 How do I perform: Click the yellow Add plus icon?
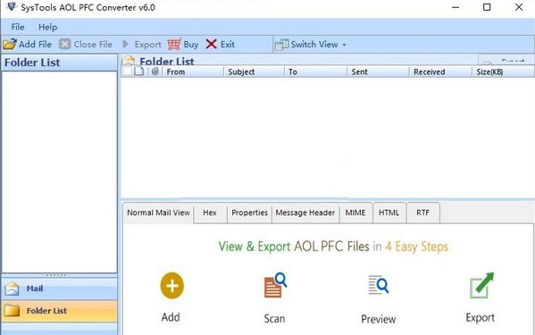[172, 286]
